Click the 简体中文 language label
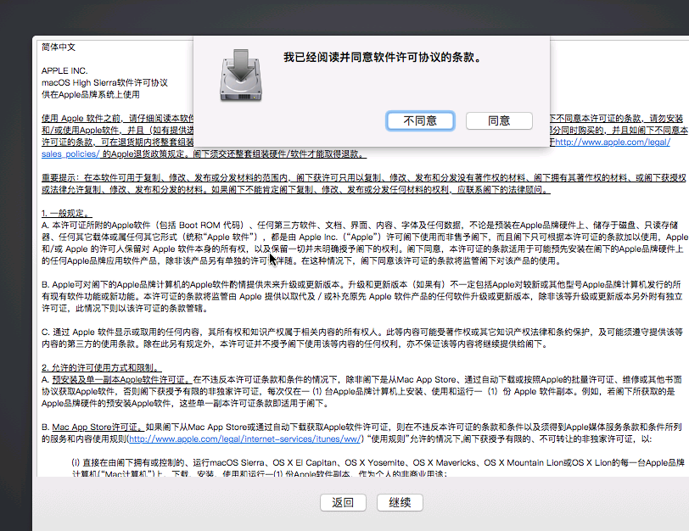Image resolution: width=689 pixels, height=531 pixels. pos(59,47)
